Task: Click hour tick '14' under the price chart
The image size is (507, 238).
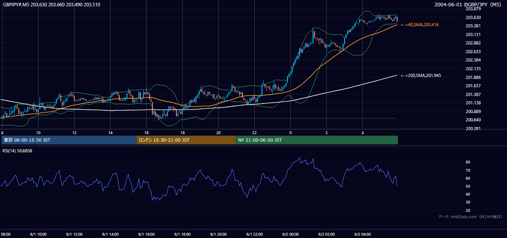Action: [x=110, y=132]
